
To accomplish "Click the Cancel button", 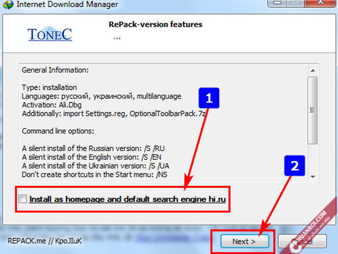I will coord(302,241).
